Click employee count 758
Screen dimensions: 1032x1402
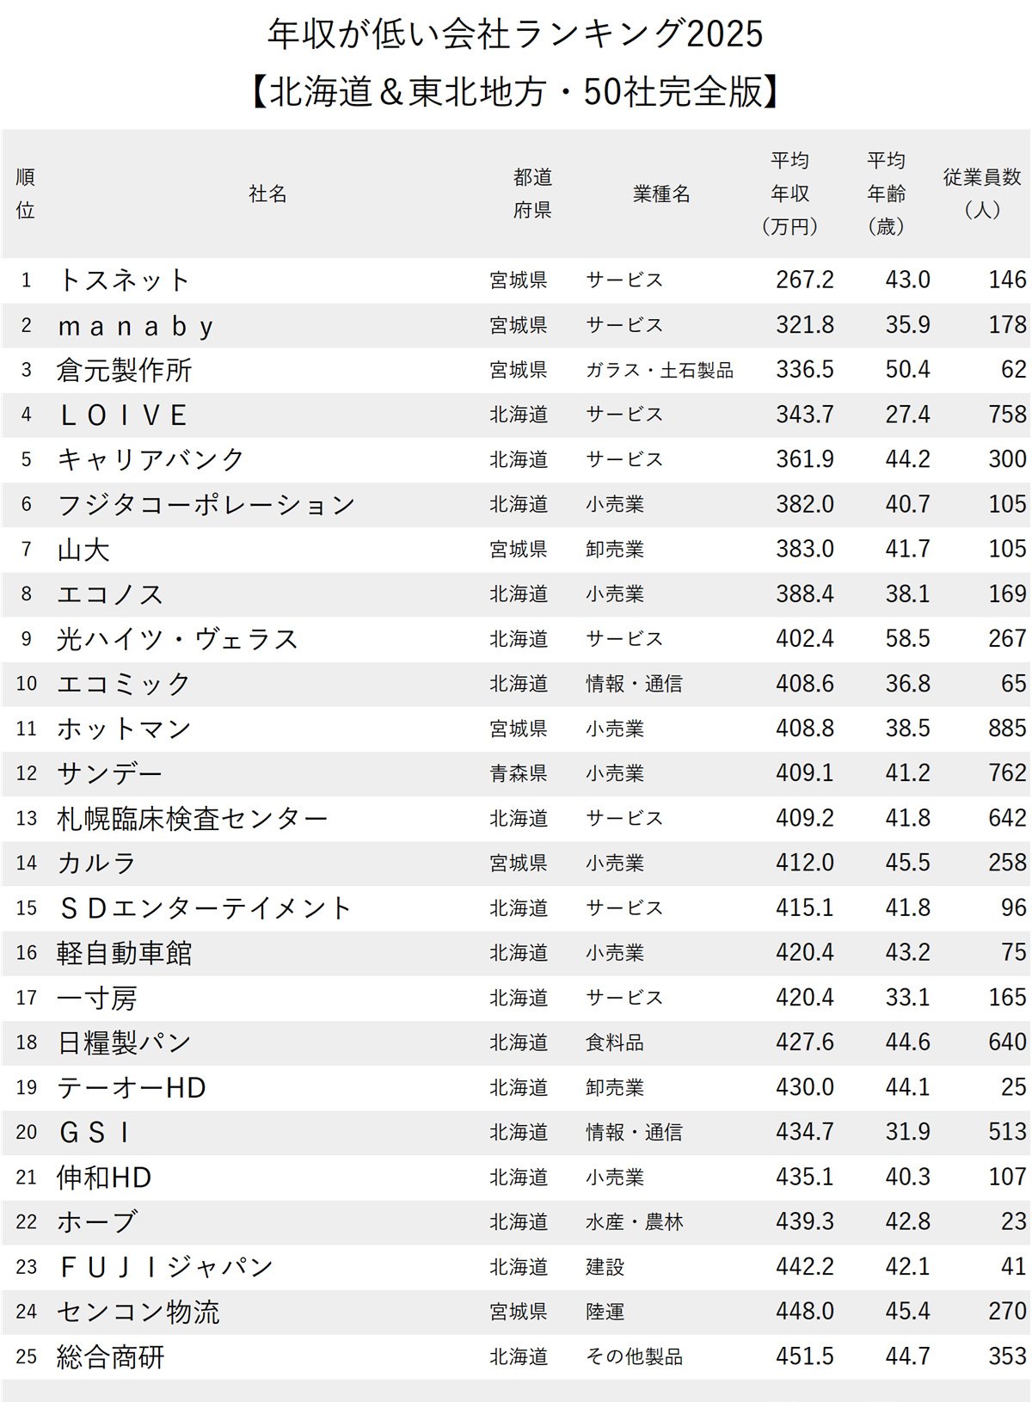pos(1007,415)
